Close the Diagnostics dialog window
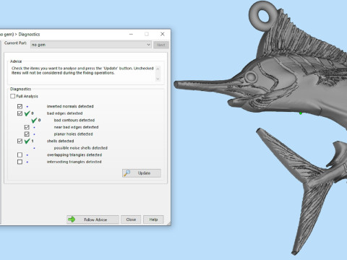This screenshot has height=260, width=347. click(x=163, y=34)
